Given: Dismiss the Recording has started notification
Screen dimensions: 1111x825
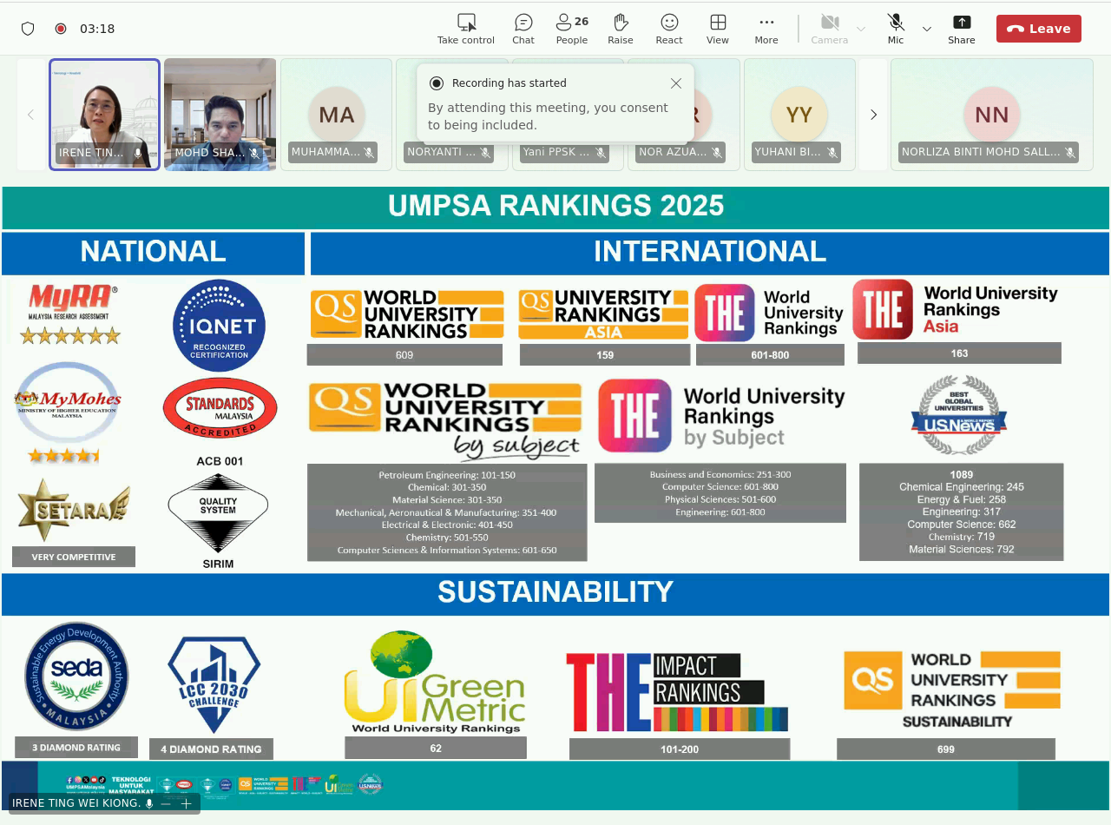Looking at the screenshot, I should coord(676,83).
